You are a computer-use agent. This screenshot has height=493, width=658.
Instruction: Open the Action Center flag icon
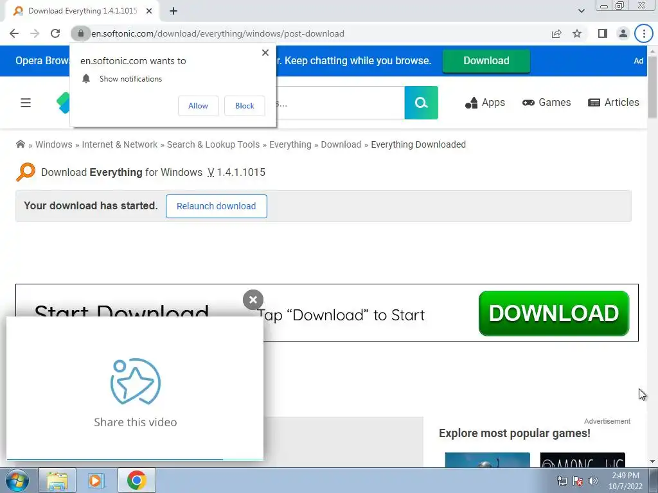[x=578, y=481]
